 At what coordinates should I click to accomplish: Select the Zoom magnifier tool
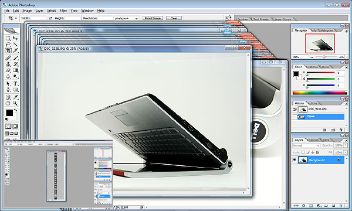coord(15,103)
